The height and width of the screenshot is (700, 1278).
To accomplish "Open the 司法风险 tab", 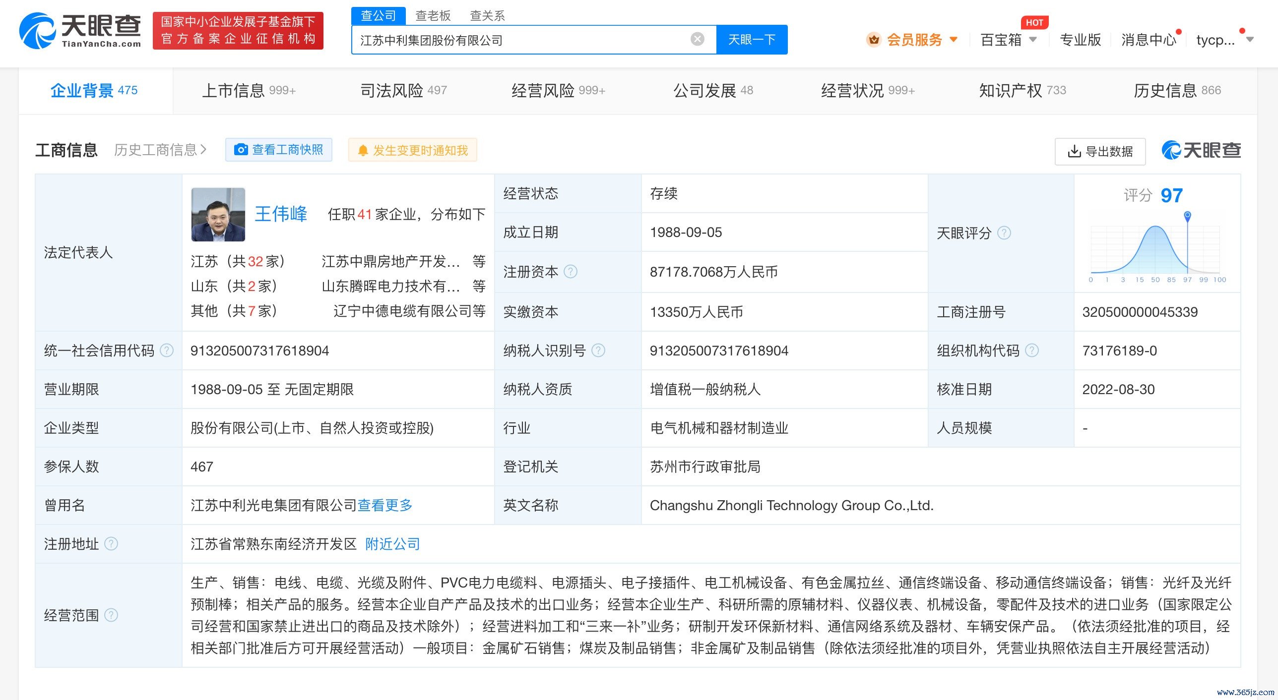I will tap(403, 90).
